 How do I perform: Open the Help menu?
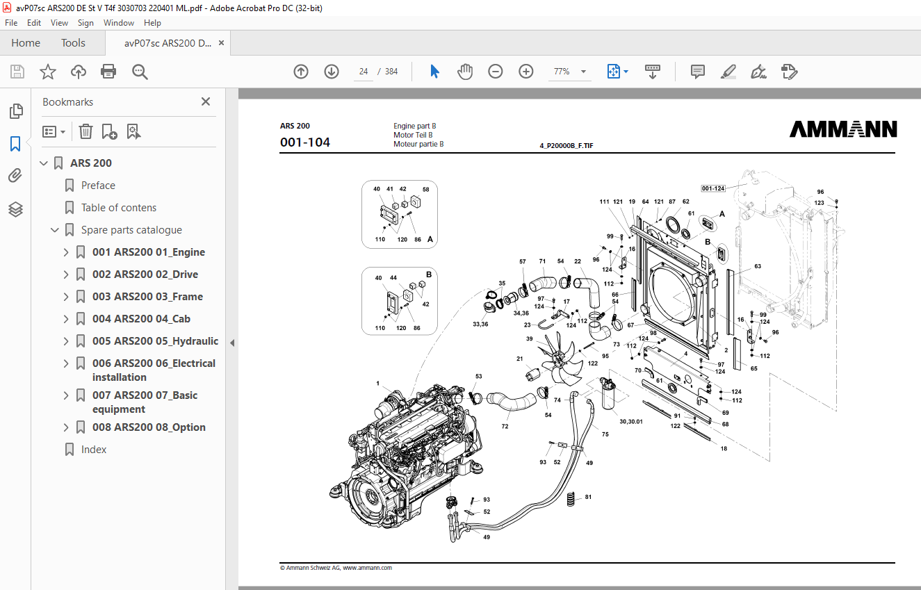point(152,23)
